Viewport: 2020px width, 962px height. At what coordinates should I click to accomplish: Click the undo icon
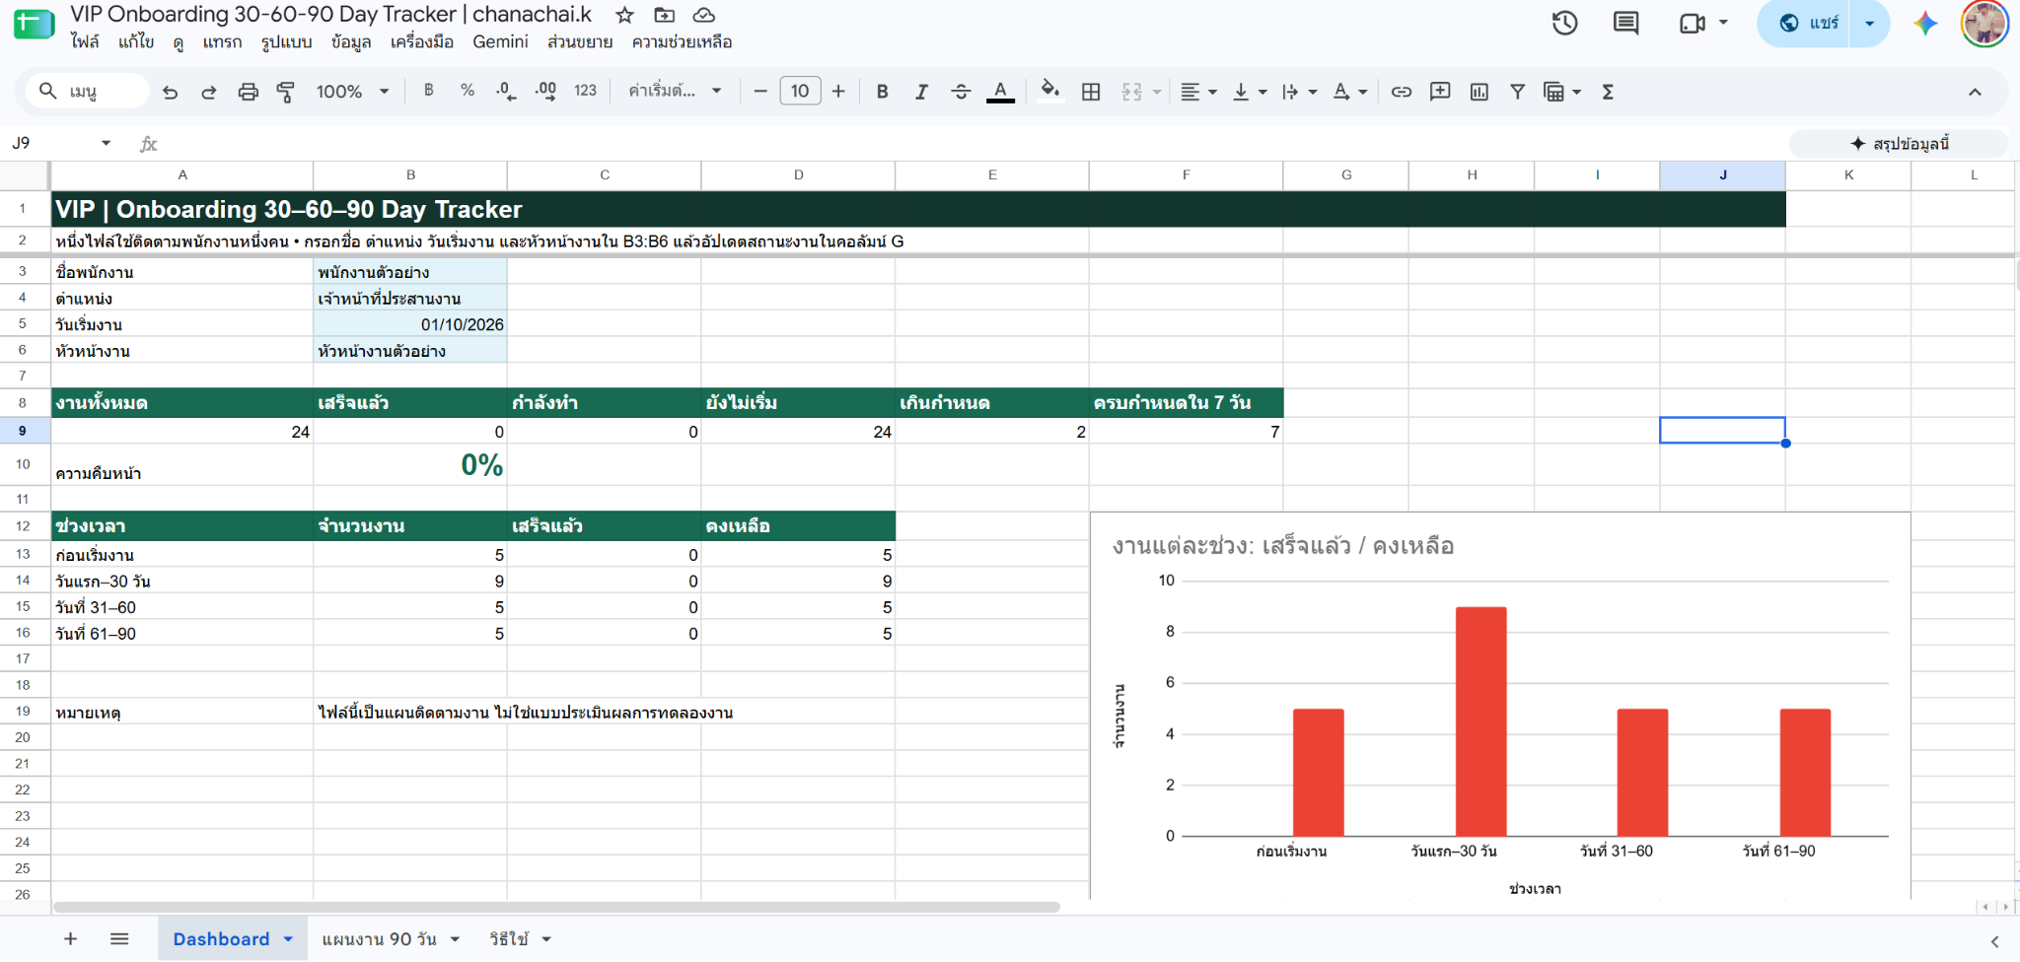[x=170, y=92]
